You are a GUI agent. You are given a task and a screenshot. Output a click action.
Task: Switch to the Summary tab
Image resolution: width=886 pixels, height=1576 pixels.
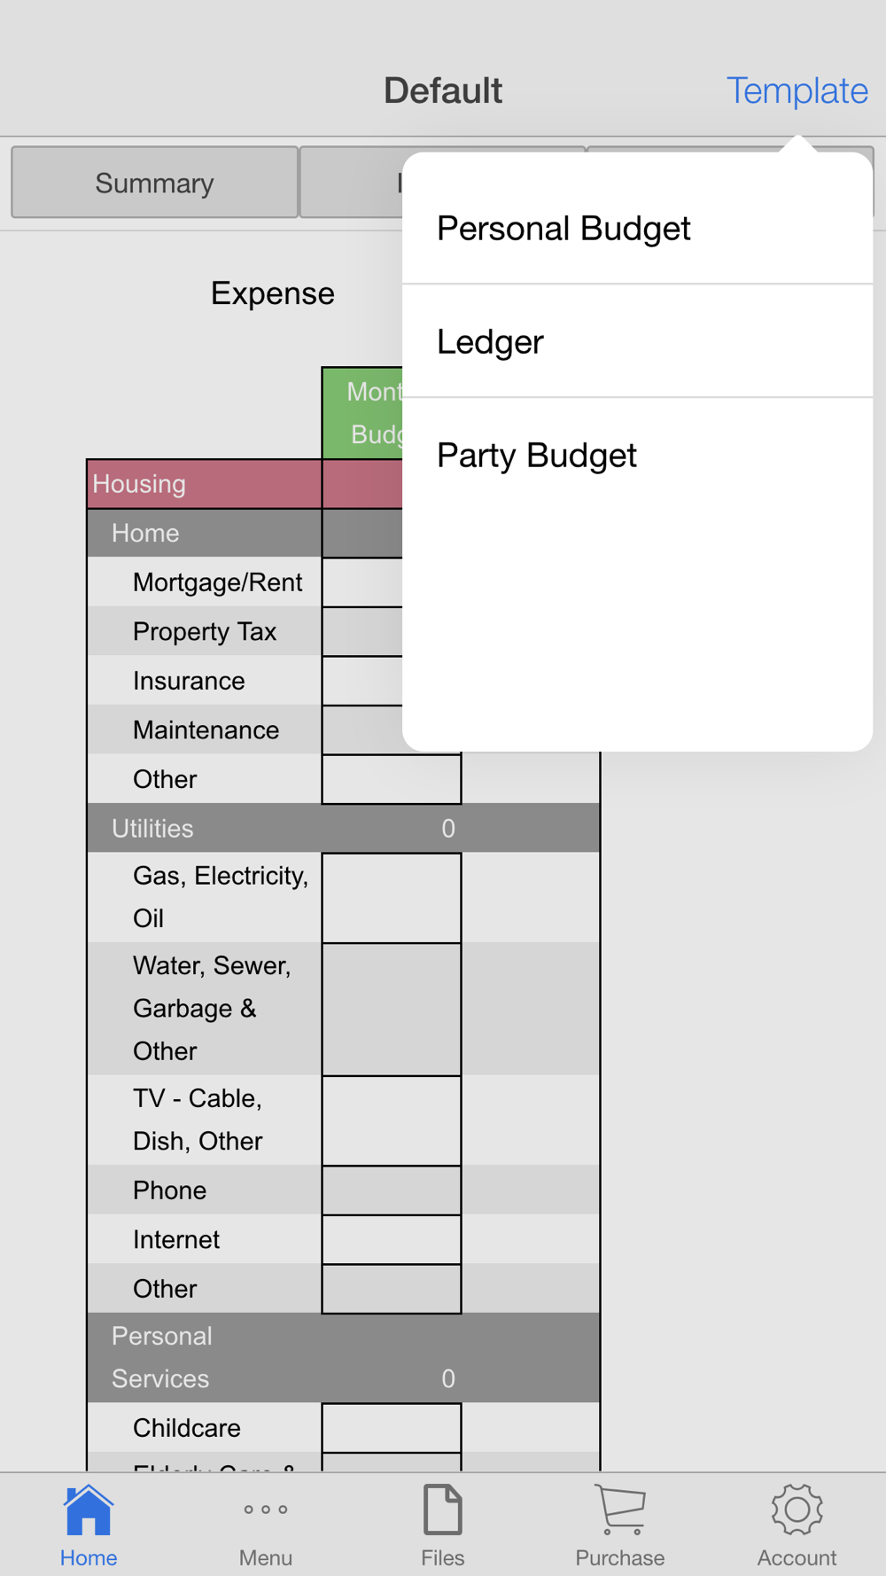point(154,183)
